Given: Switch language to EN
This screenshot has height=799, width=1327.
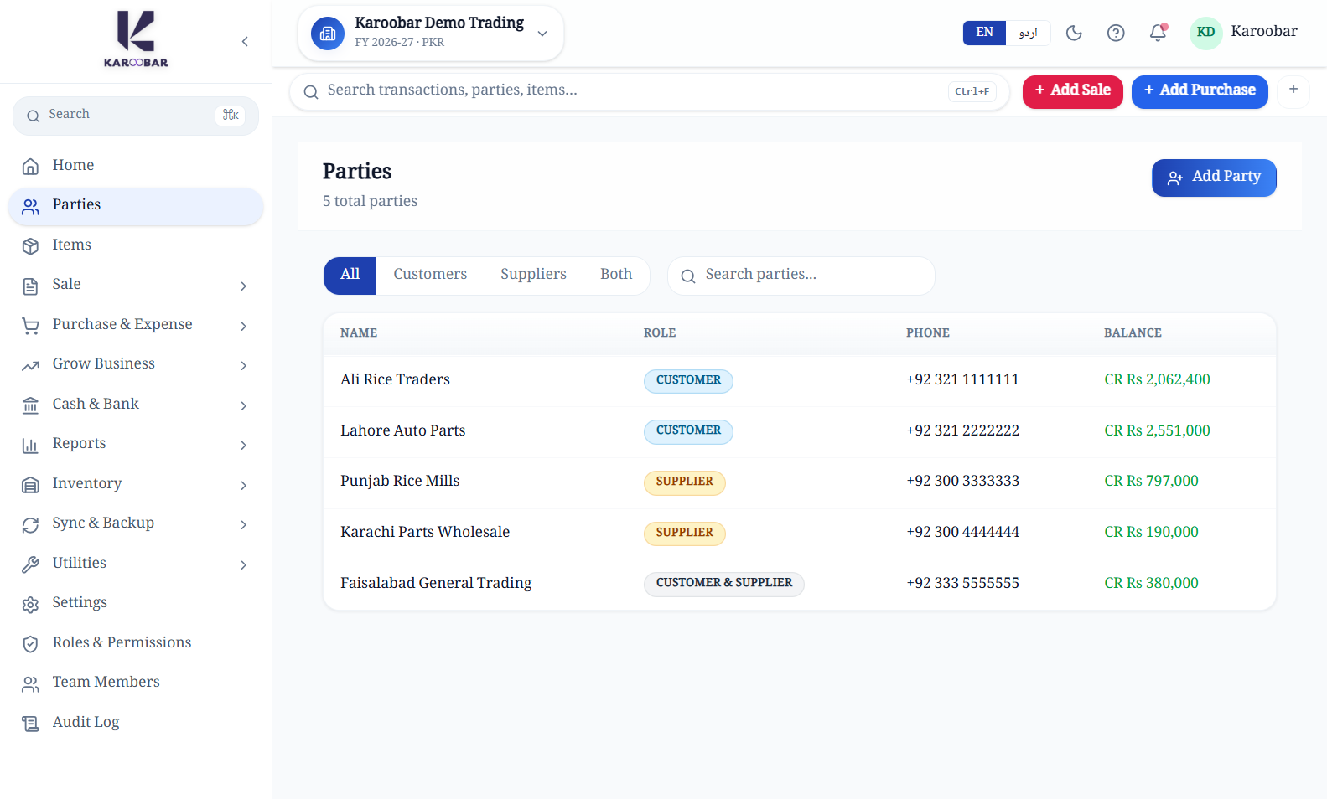Looking at the screenshot, I should [x=984, y=33].
